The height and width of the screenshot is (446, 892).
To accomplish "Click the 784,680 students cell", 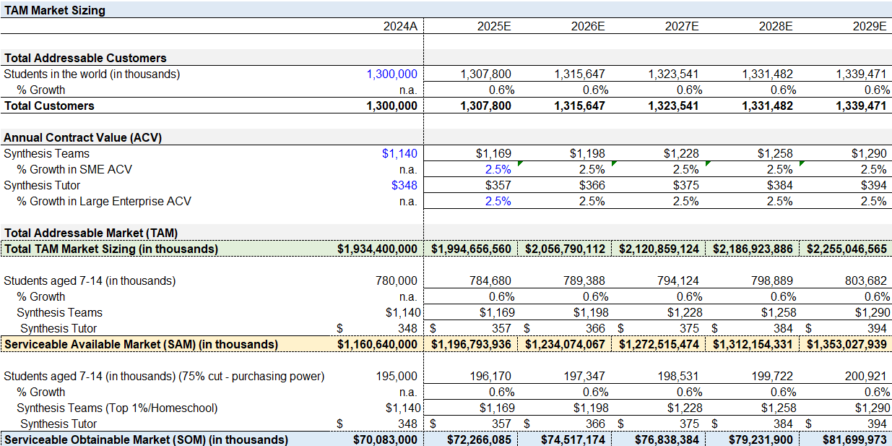I will 490,280.
